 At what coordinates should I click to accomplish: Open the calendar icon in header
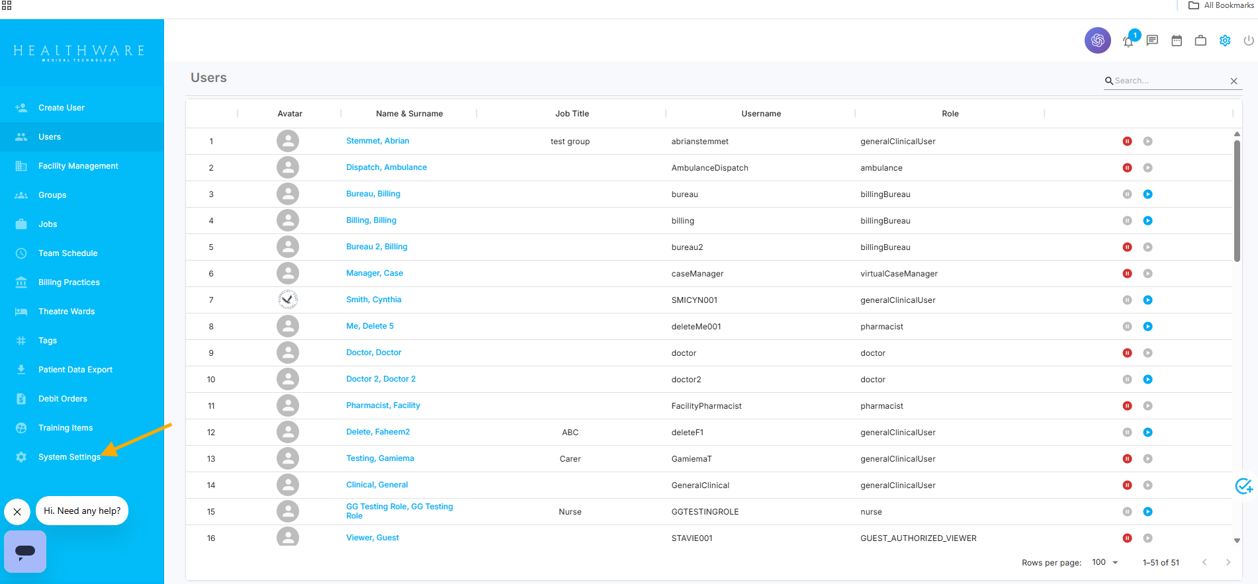coord(1177,41)
